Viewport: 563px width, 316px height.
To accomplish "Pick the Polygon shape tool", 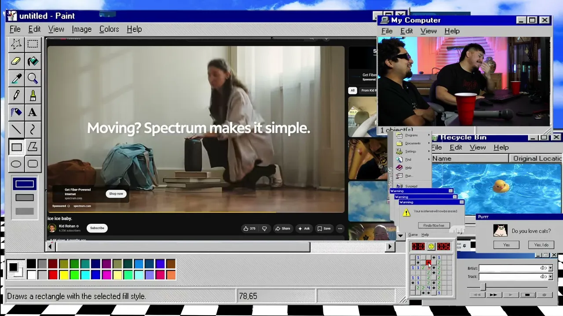I will (x=33, y=147).
